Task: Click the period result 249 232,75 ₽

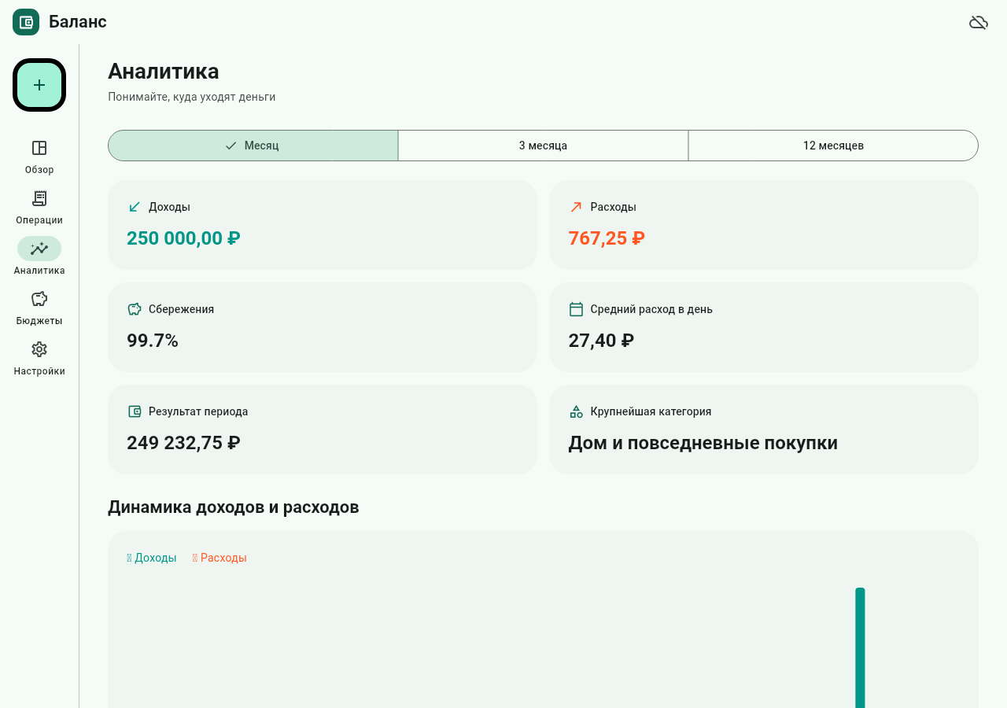Action: coord(183,443)
